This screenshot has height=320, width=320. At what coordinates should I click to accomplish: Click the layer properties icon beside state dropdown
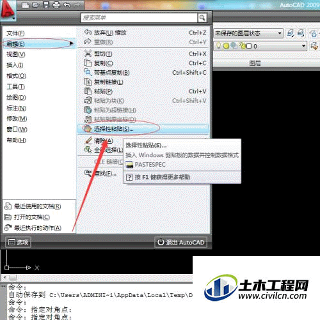291,33
